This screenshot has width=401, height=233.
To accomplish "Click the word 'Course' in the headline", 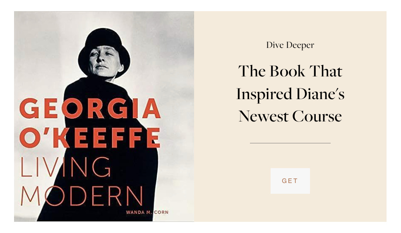I will pos(317,116).
